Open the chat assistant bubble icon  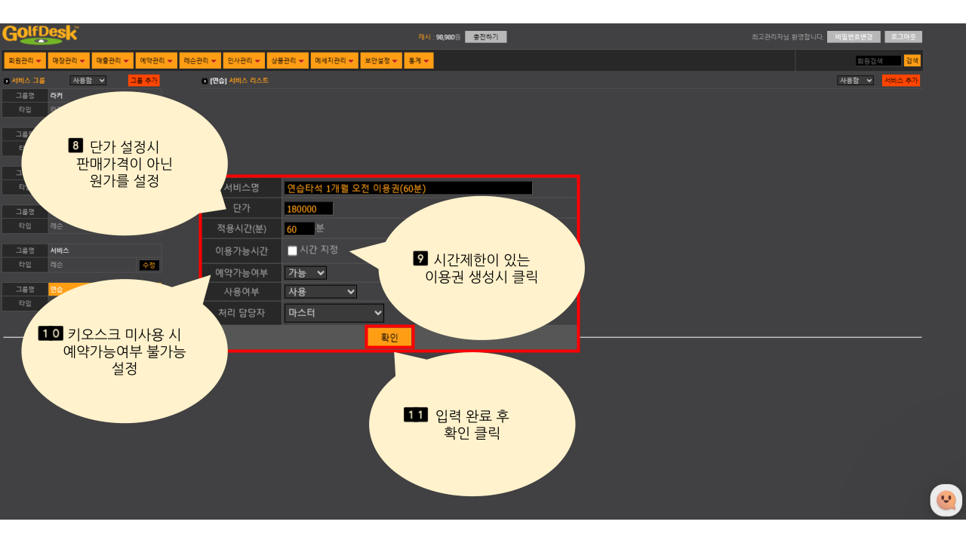click(x=946, y=500)
